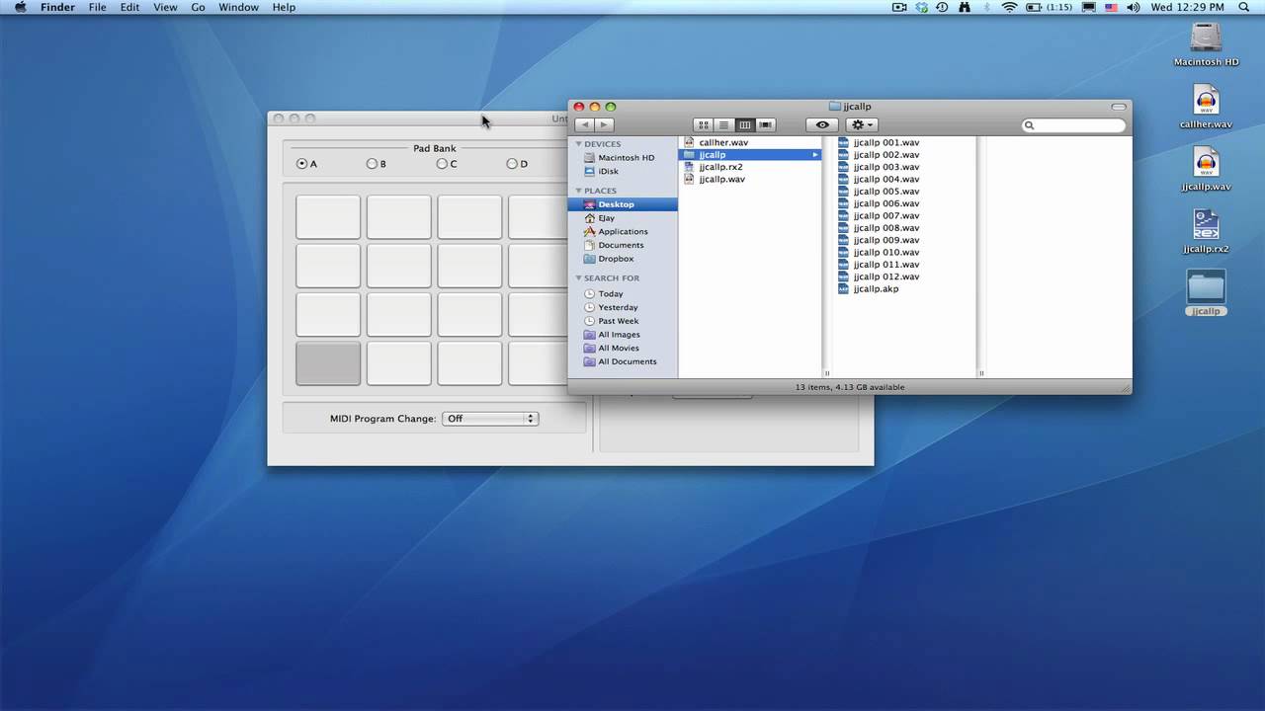Screen dimensions: 1265x711
Task: Collapse the DEVICES sidebar section
Action: click(579, 144)
